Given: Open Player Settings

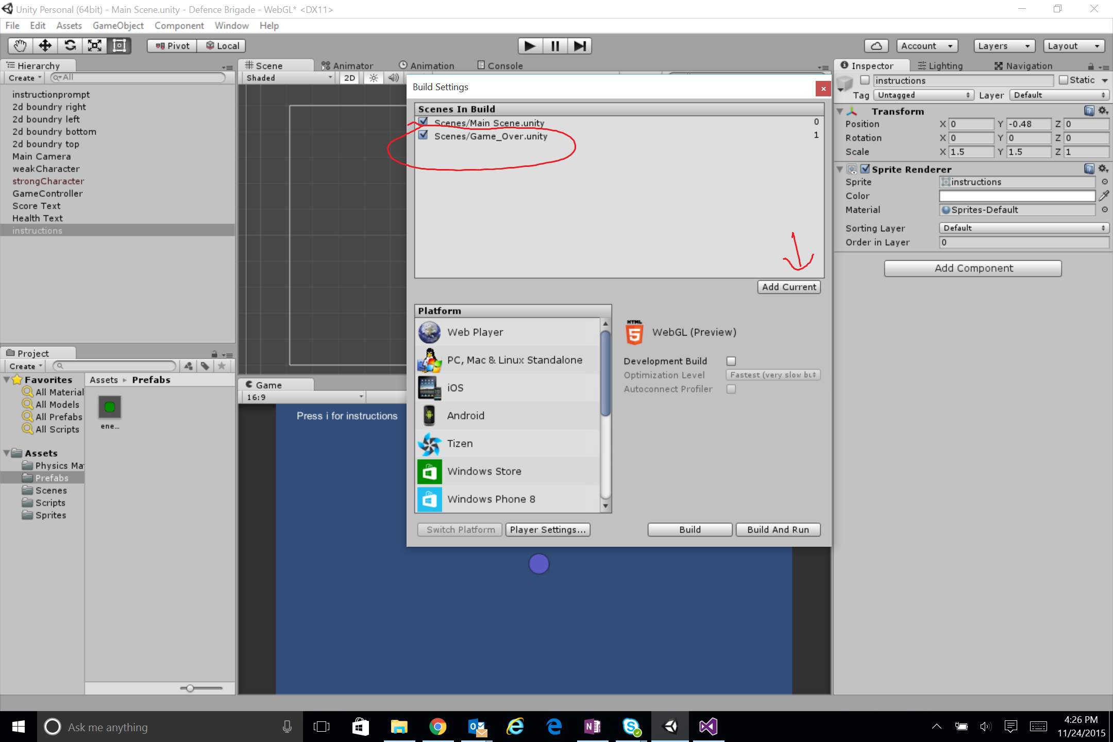Looking at the screenshot, I should coord(548,530).
